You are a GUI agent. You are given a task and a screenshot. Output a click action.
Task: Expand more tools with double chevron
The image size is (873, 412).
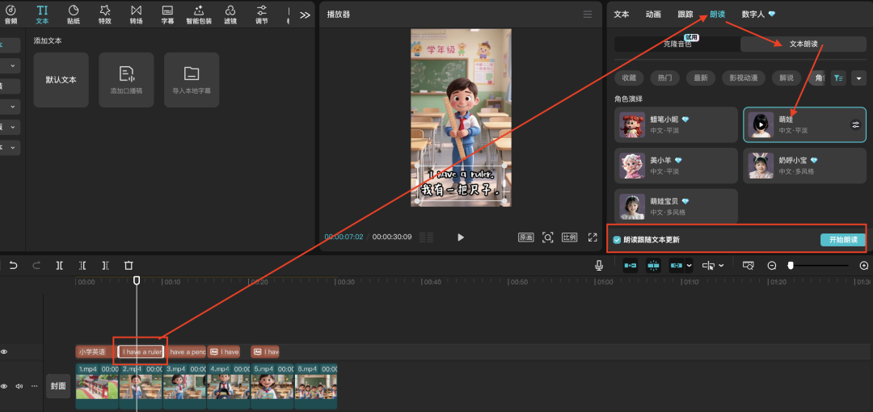pos(305,15)
